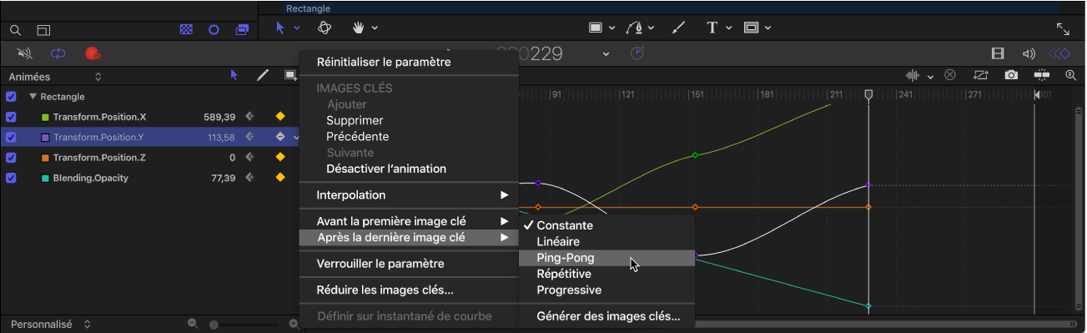The height and width of the screenshot is (333, 1087).
Task: Select the Text tool
Action: [x=712, y=28]
